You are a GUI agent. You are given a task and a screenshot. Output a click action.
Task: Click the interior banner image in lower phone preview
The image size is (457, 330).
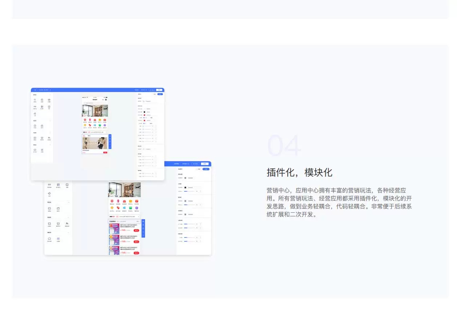[x=124, y=190]
